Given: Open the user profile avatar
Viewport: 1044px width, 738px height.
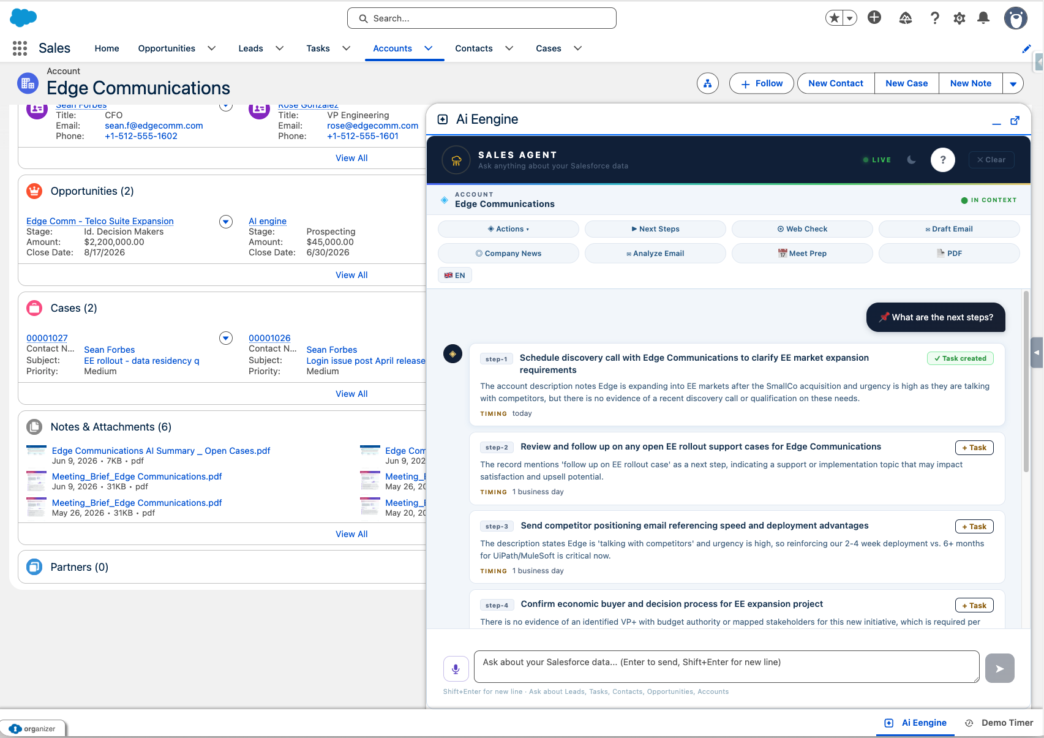Looking at the screenshot, I should (1016, 18).
